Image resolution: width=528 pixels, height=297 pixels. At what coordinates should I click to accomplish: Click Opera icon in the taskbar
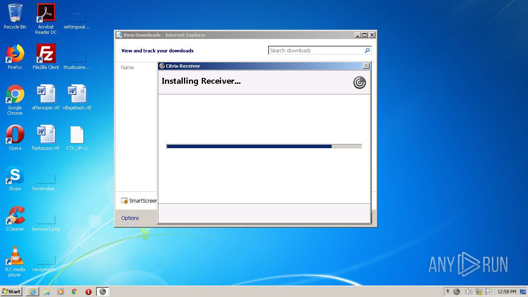click(x=88, y=292)
